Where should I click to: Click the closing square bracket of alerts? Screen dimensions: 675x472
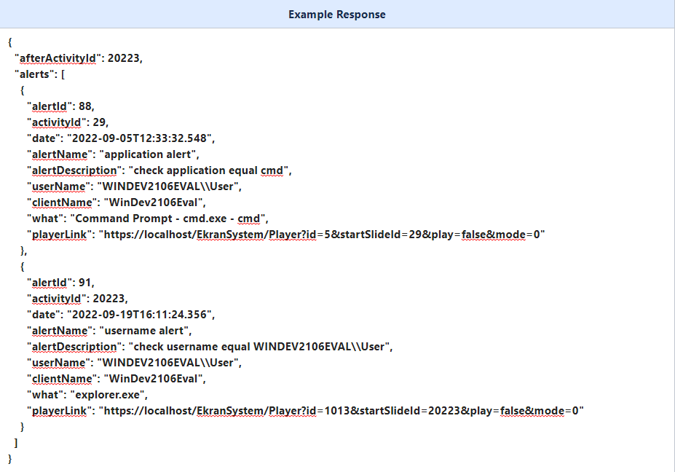17,443
